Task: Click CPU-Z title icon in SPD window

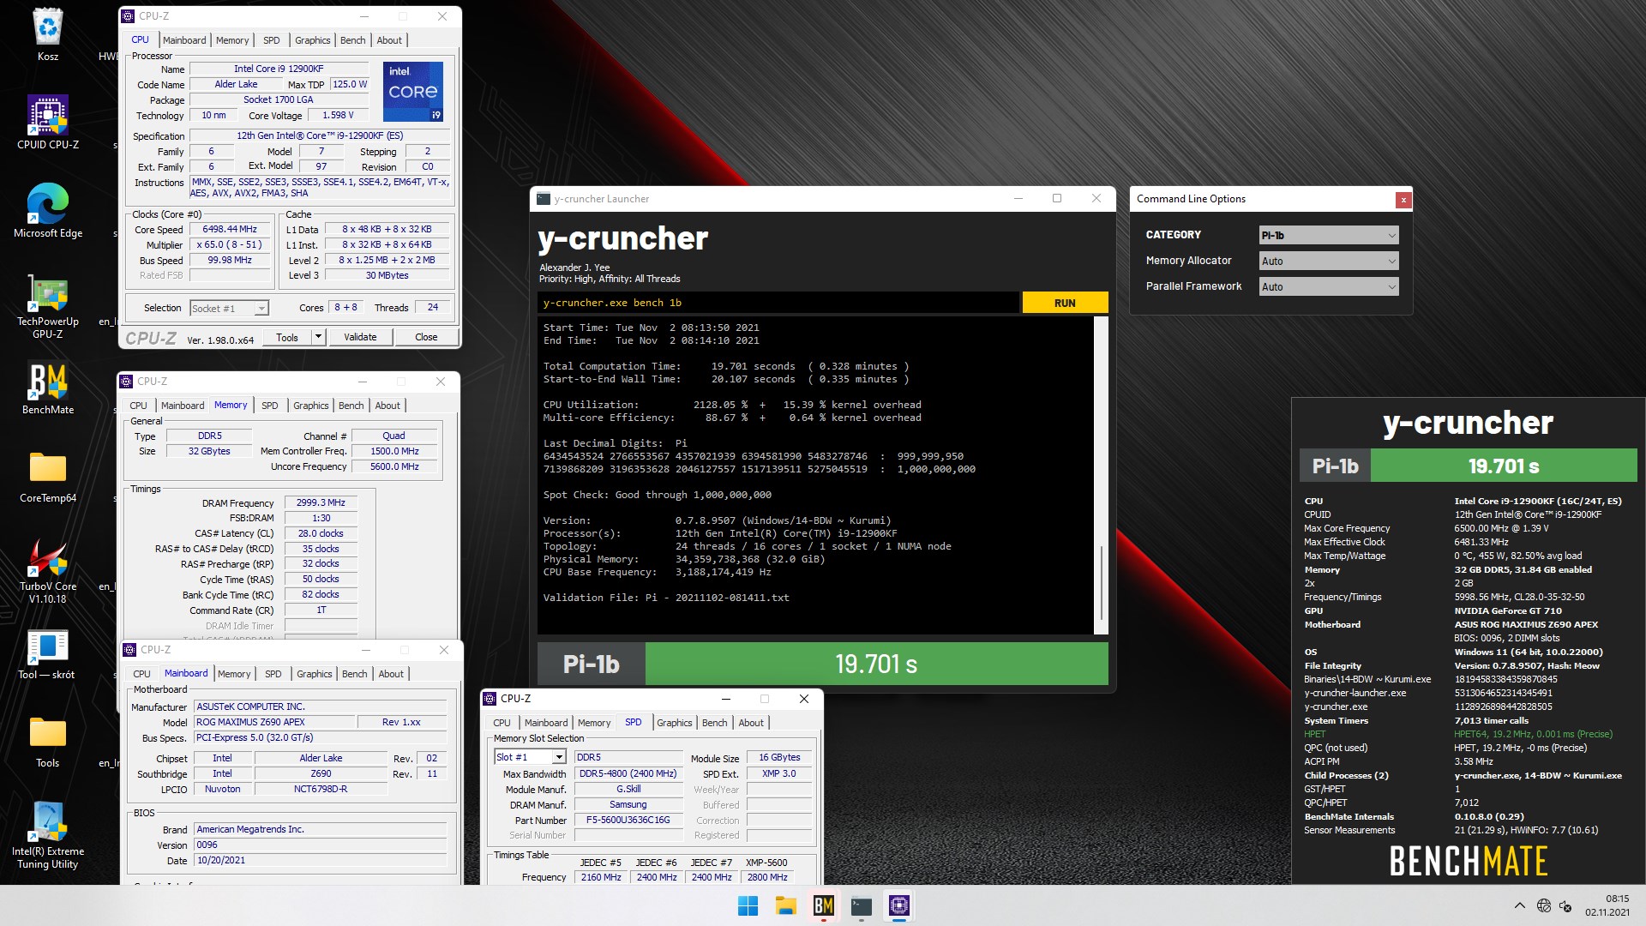Action: click(490, 699)
